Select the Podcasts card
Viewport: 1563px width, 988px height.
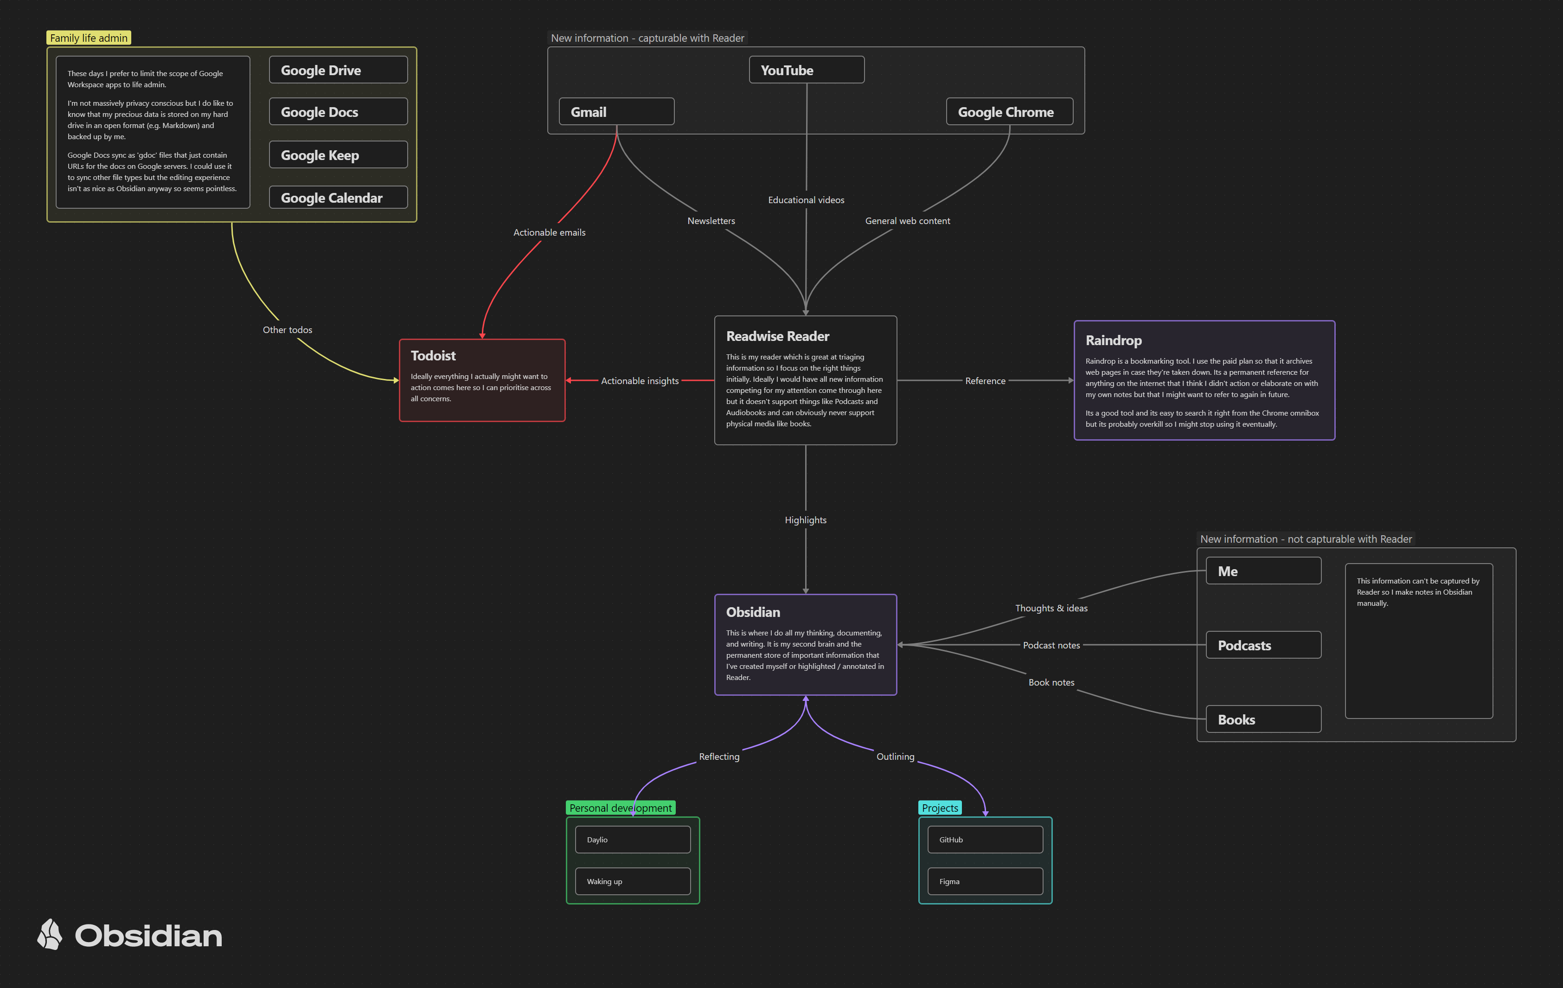coord(1263,645)
